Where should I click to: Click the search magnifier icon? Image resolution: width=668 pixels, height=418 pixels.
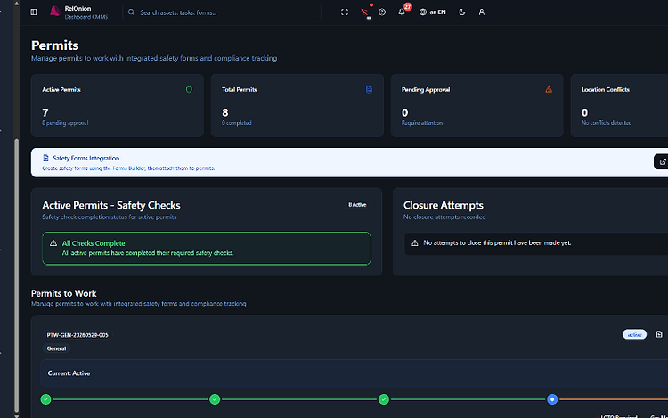click(131, 12)
